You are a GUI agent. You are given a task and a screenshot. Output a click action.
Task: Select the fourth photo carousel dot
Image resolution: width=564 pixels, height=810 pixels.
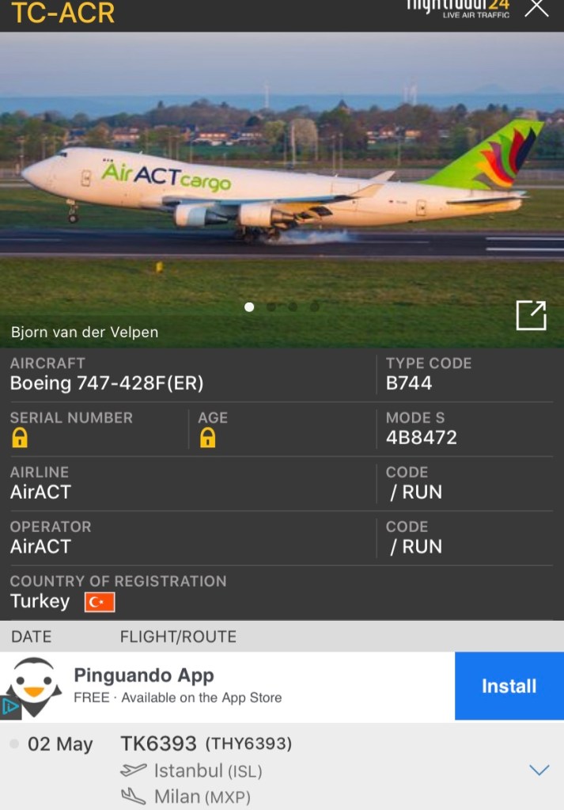[x=314, y=307]
